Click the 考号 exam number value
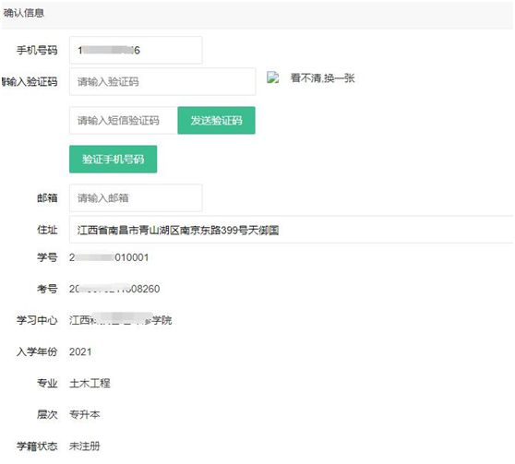 pyautogui.click(x=114, y=289)
